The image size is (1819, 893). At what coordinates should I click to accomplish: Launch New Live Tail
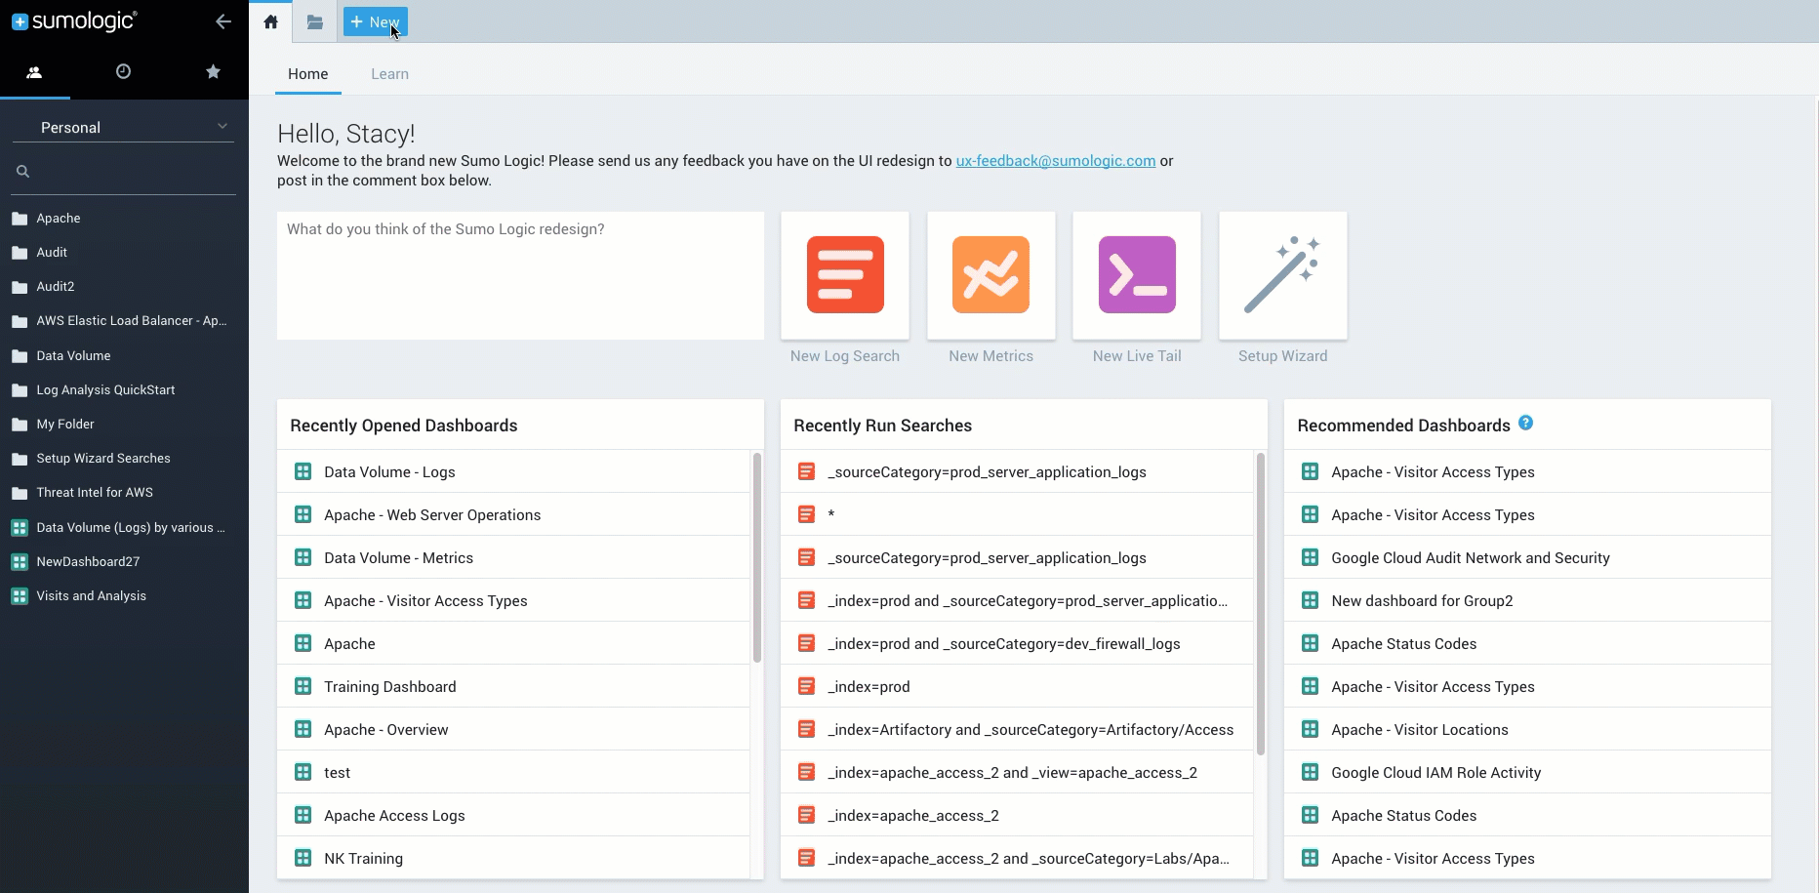click(x=1137, y=275)
